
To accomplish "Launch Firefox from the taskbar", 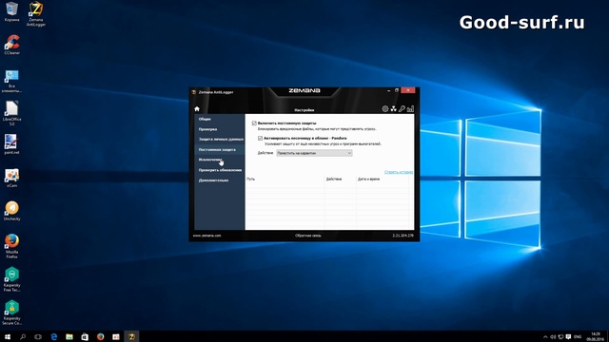I will pos(100,336).
